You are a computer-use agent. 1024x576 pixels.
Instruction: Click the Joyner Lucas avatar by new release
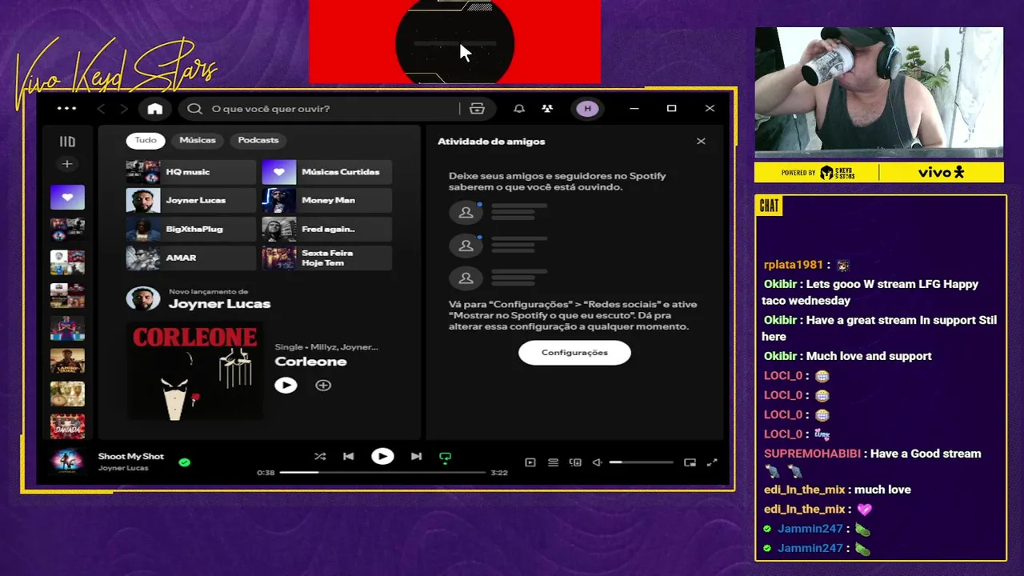pyautogui.click(x=143, y=299)
